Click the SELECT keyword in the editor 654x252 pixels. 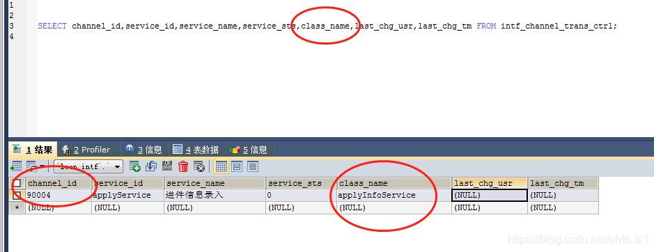[x=52, y=26]
